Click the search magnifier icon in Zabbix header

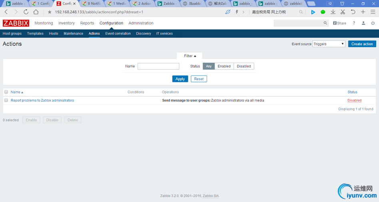tap(325, 23)
